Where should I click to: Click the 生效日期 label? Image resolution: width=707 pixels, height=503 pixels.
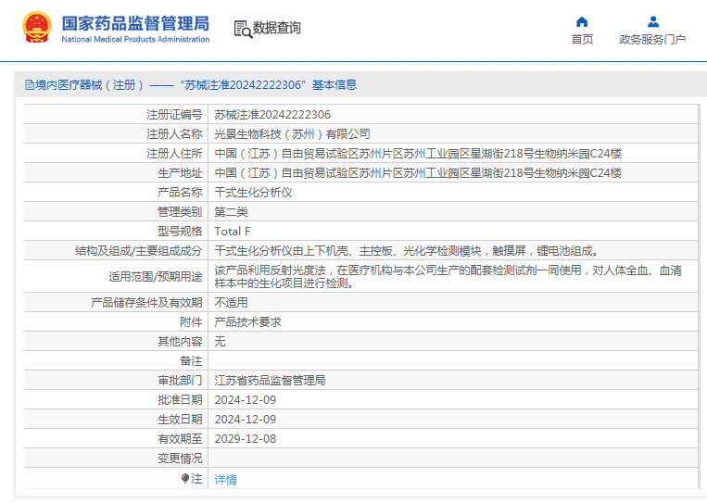pos(180,419)
